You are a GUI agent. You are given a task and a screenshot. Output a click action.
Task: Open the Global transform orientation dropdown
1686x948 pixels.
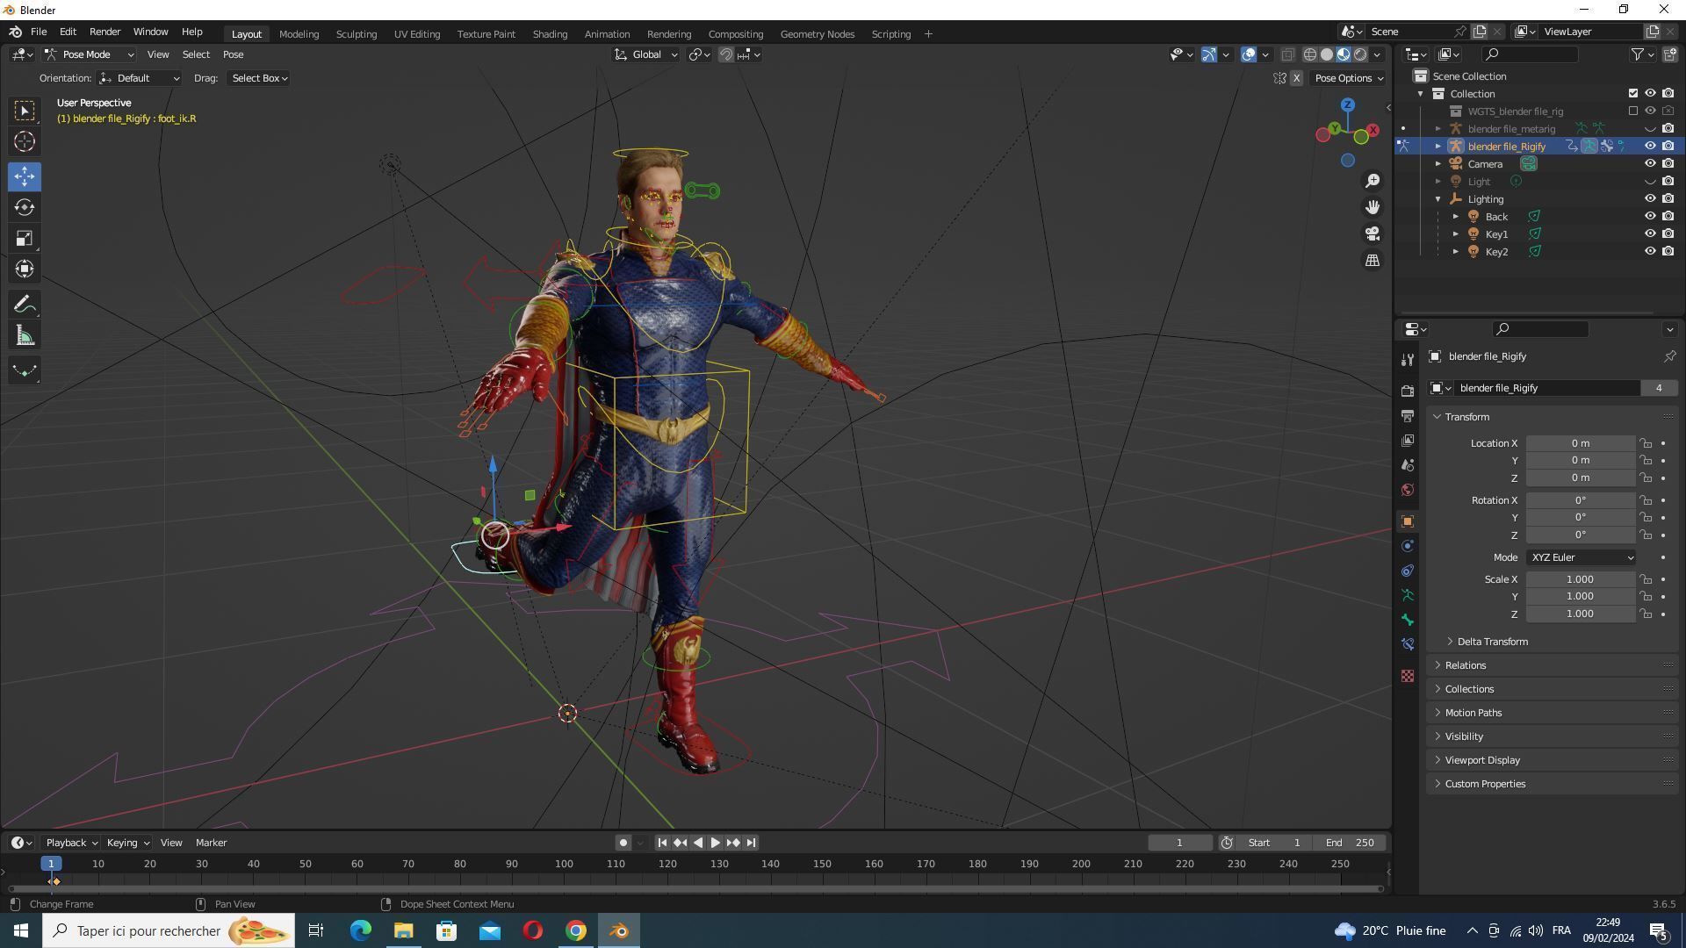pyautogui.click(x=645, y=54)
